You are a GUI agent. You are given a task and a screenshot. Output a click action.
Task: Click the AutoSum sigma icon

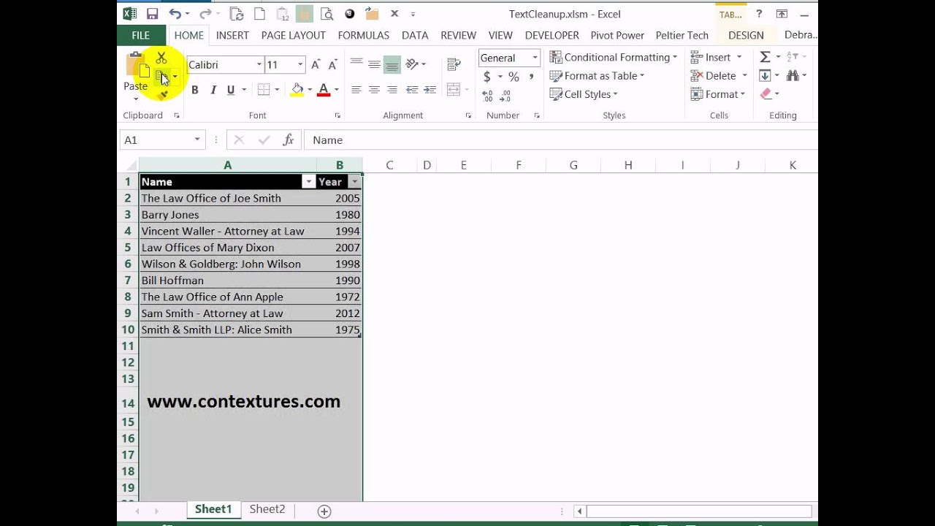(x=765, y=57)
